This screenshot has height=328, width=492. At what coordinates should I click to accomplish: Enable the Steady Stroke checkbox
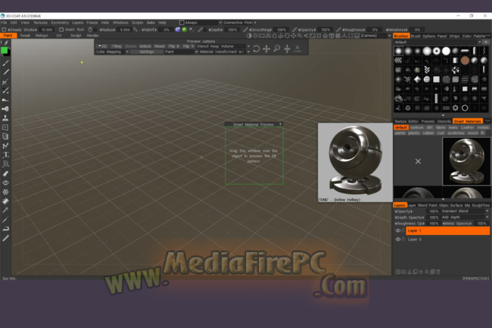(4, 29)
